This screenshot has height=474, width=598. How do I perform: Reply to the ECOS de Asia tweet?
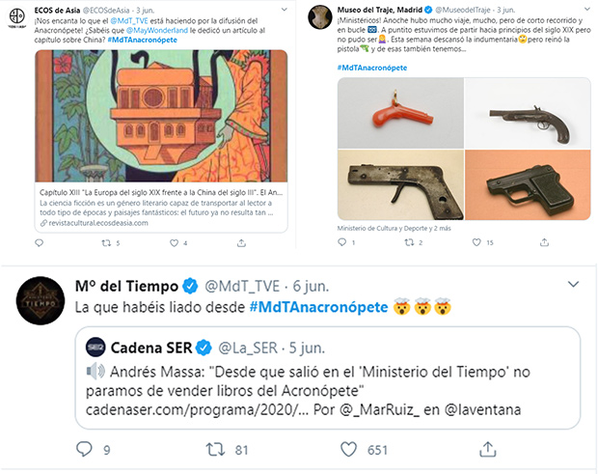tap(39, 242)
